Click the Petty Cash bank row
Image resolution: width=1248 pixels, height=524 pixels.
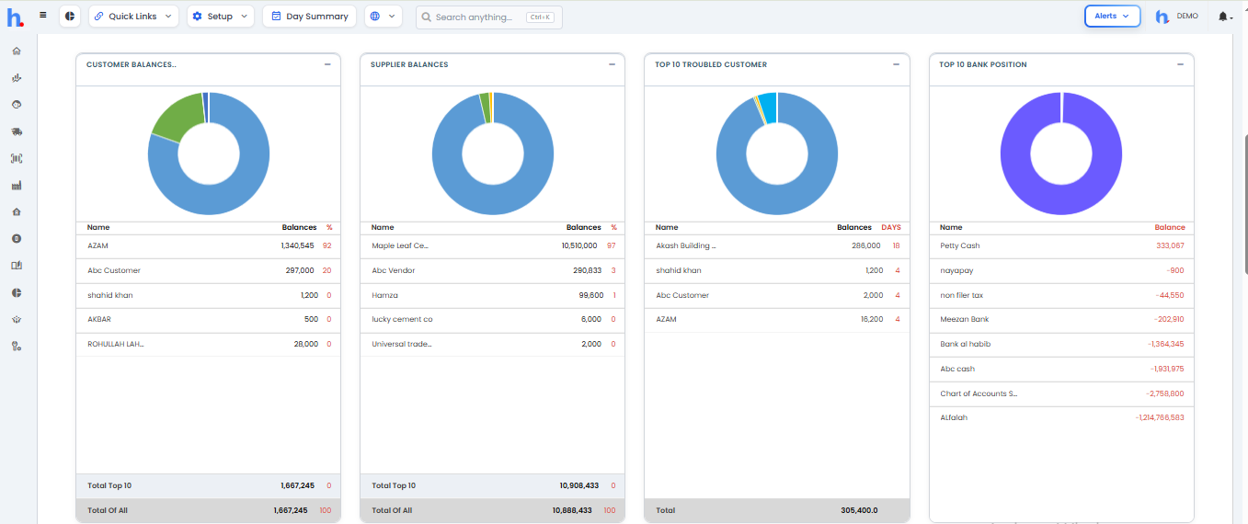coord(1061,245)
